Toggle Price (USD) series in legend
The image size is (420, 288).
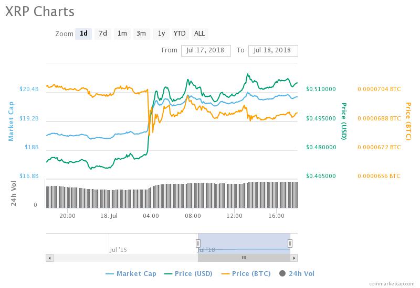point(188,273)
